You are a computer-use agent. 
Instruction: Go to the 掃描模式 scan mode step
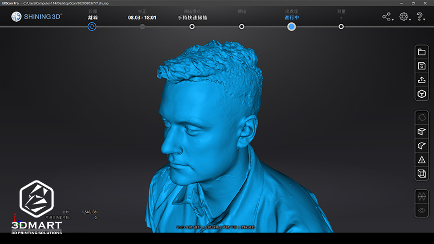pyautogui.click(x=192, y=27)
